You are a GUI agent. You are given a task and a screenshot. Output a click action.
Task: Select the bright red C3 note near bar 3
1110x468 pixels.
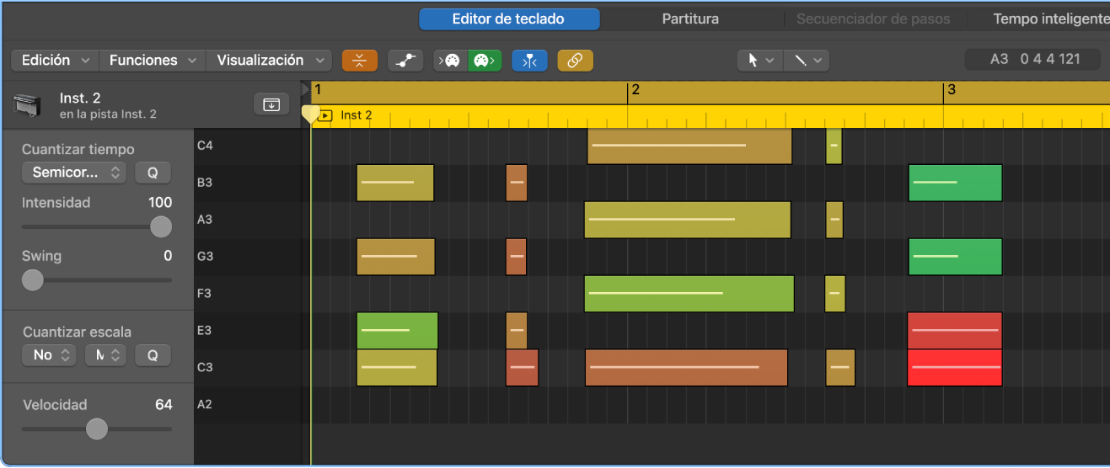[x=955, y=368]
